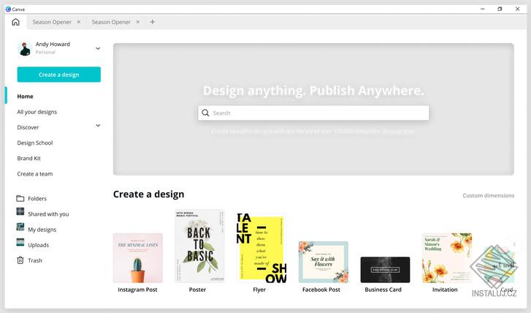531x313 pixels.
Task: Open the Discover menu item
Action: (x=28, y=127)
